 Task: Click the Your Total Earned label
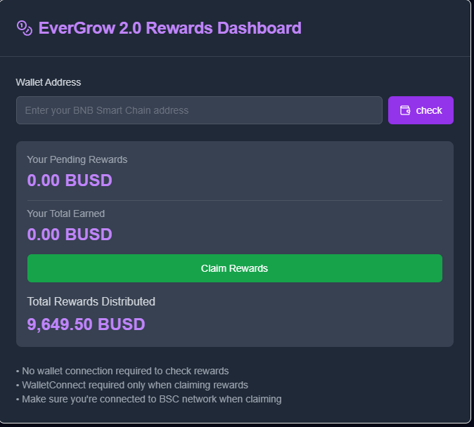tap(66, 213)
